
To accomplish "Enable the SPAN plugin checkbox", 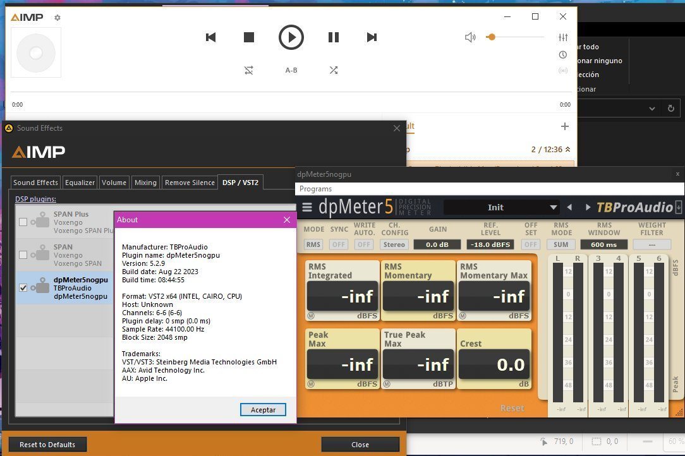I will pyautogui.click(x=23, y=255).
